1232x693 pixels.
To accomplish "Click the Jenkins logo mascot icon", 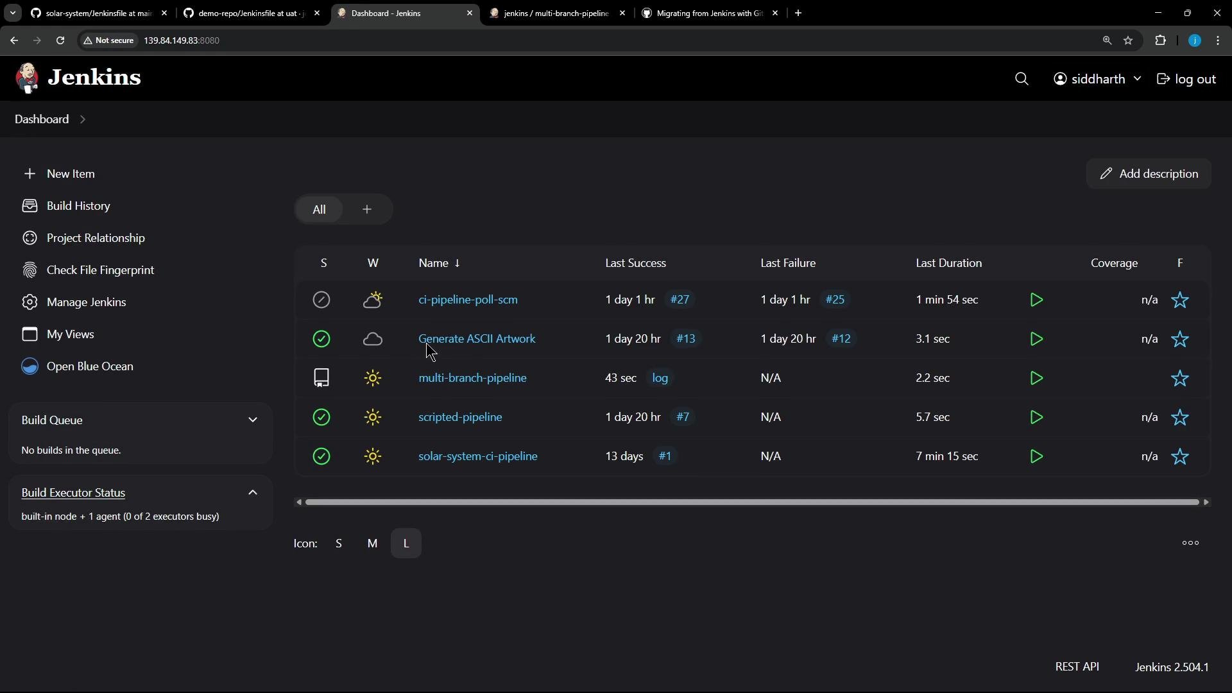I will (x=27, y=78).
